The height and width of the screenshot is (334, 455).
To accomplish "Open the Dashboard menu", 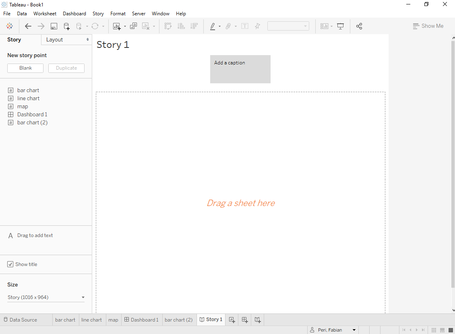I will (74, 14).
